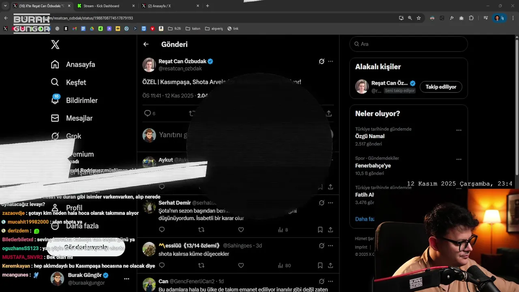Image resolution: width=519 pixels, height=292 pixels.
Task: Open Chrome media controls icon
Action: [486, 18]
